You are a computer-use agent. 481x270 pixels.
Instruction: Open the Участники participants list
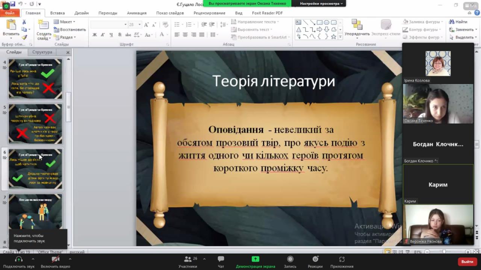pos(188,261)
